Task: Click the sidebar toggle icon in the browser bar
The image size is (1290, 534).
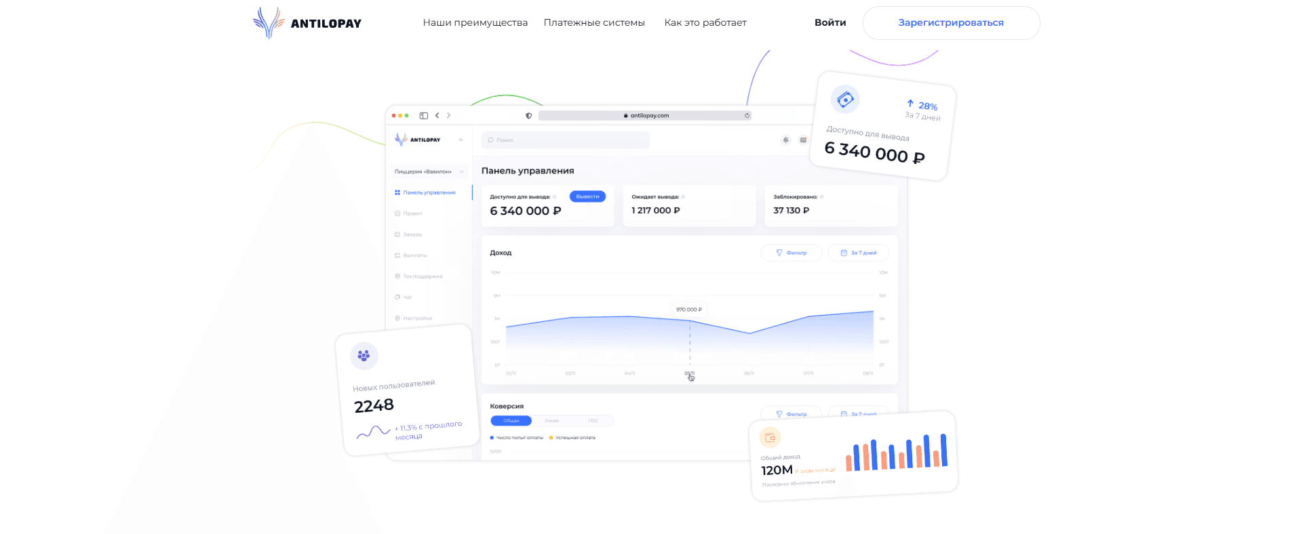Action: [424, 115]
